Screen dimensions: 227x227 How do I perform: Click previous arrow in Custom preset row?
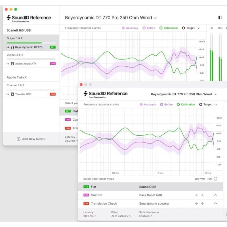tap(196, 195)
